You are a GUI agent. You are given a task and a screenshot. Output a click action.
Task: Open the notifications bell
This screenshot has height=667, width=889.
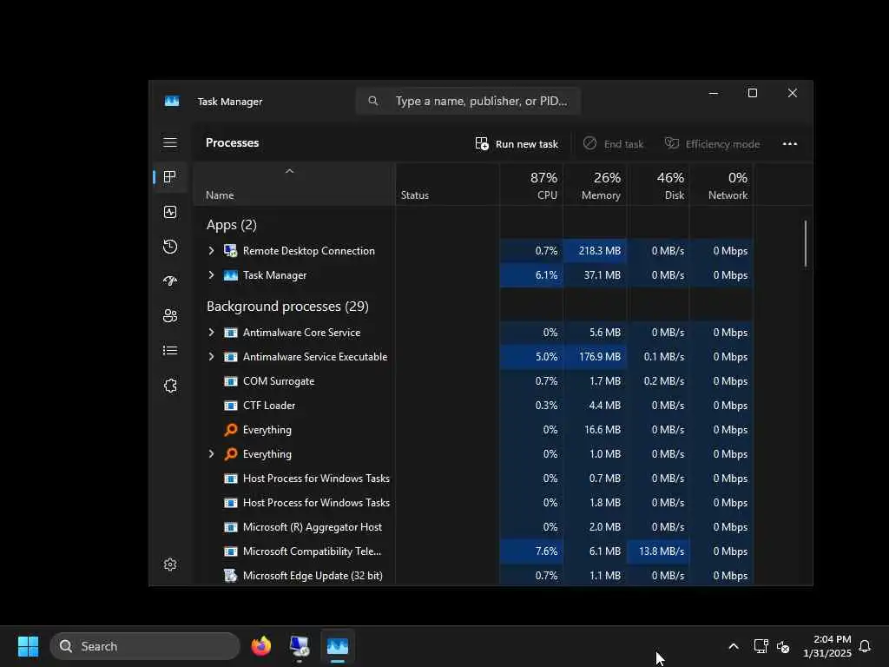[865, 646]
